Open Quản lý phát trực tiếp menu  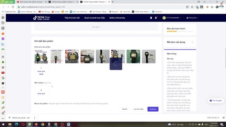point(95,18)
